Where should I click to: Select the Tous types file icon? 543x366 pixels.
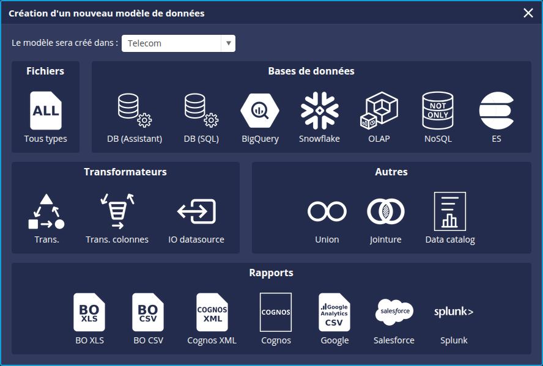coord(46,111)
